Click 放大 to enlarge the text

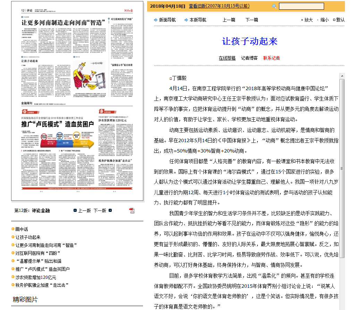[x=308, y=20]
